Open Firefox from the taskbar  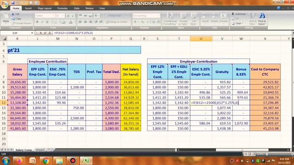point(19,161)
